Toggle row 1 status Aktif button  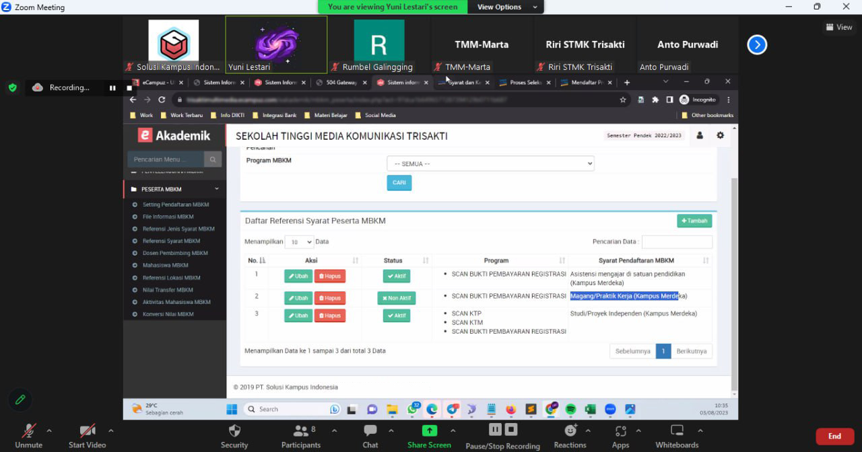point(397,276)
